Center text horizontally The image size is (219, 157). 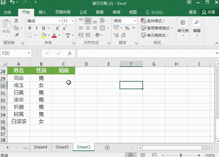(88, 28)
